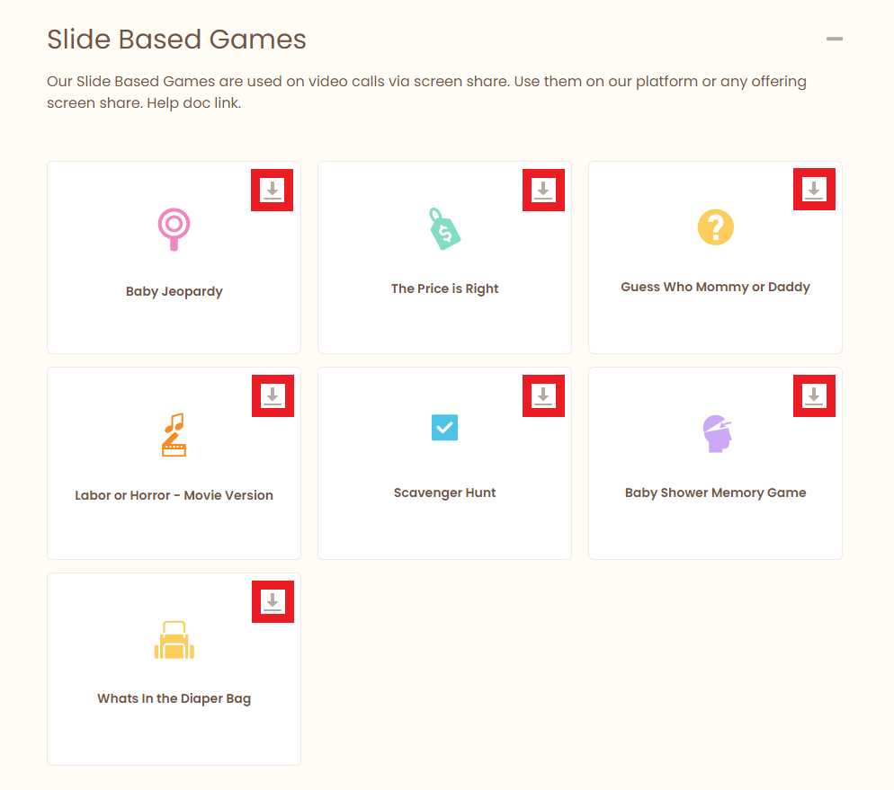Open the Baby Jeopardy title

[x=174, y=291]
